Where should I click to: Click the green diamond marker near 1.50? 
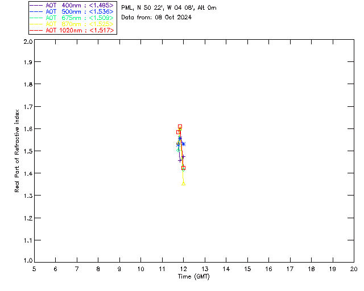(178, 150)
